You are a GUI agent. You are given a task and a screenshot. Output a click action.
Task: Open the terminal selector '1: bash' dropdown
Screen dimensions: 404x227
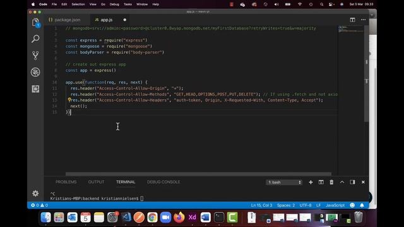pos(284,182)
